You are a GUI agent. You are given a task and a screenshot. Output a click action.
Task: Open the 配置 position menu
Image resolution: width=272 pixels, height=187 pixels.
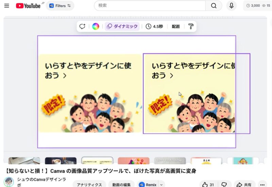click(176, 27)
